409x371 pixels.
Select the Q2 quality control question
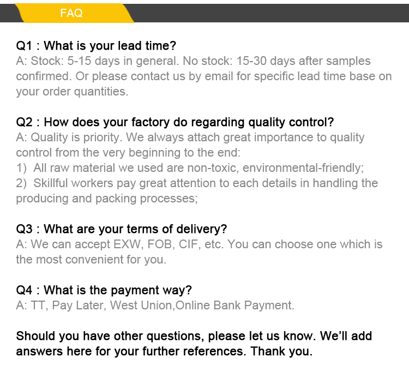coord(175,122)
